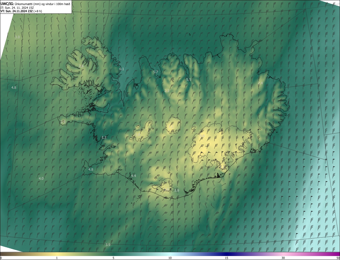
Task: Click the 1 tick on the colour scale
Action: pyautogui.click(x=57, y=258)
